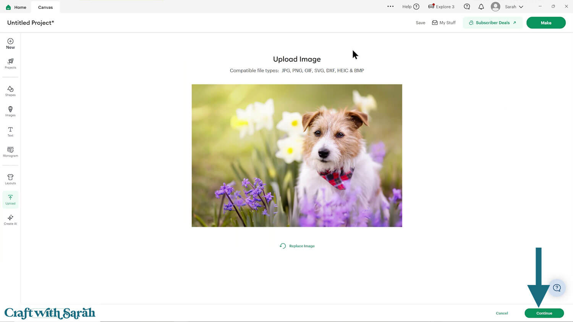Image resolution: width=573 pixels, height=322 pixels.
Task: Select the Text tool
Action: point(10,132)
